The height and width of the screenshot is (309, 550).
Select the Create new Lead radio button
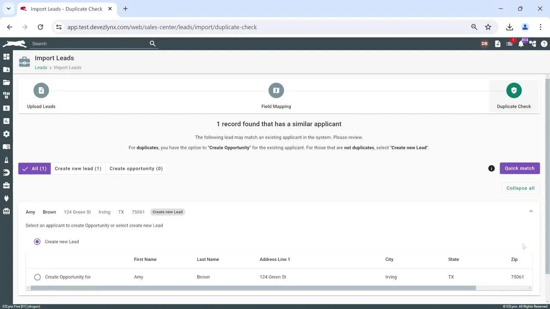[x=37, y=242]
